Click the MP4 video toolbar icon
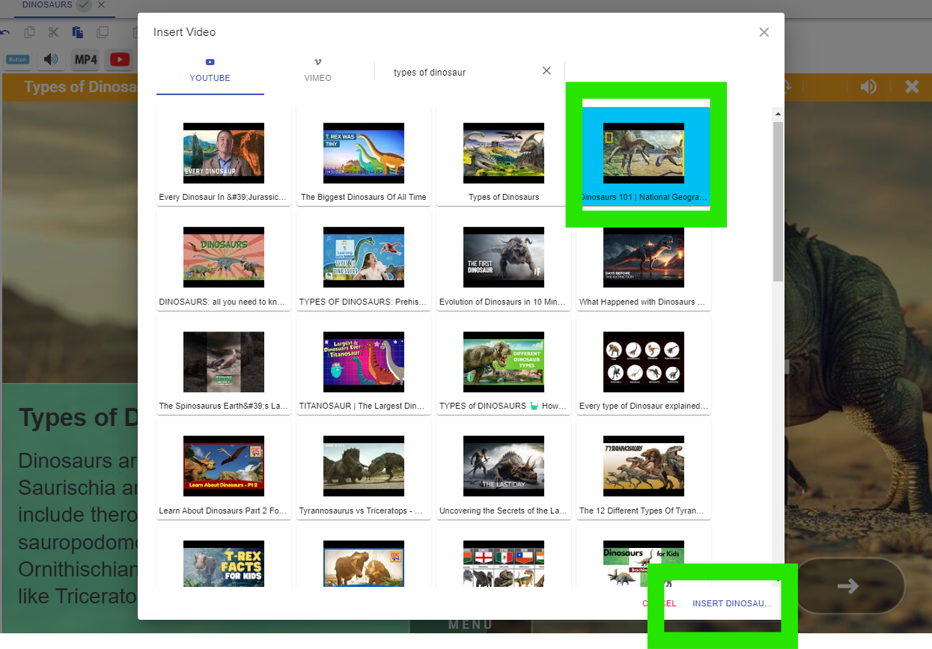This screenshot has height=649, width=932. [x=85, y=59]
